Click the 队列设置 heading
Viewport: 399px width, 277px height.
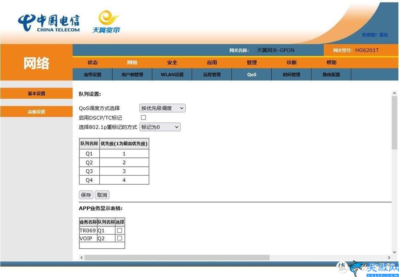(x=90, y=94)
